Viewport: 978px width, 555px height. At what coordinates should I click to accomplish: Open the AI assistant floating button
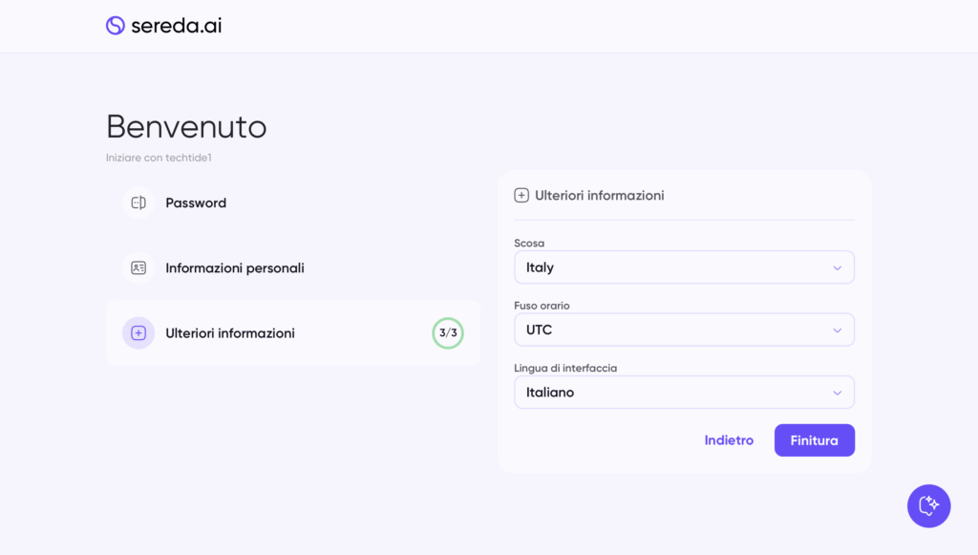pyautogui.click(x=928, y=506)
